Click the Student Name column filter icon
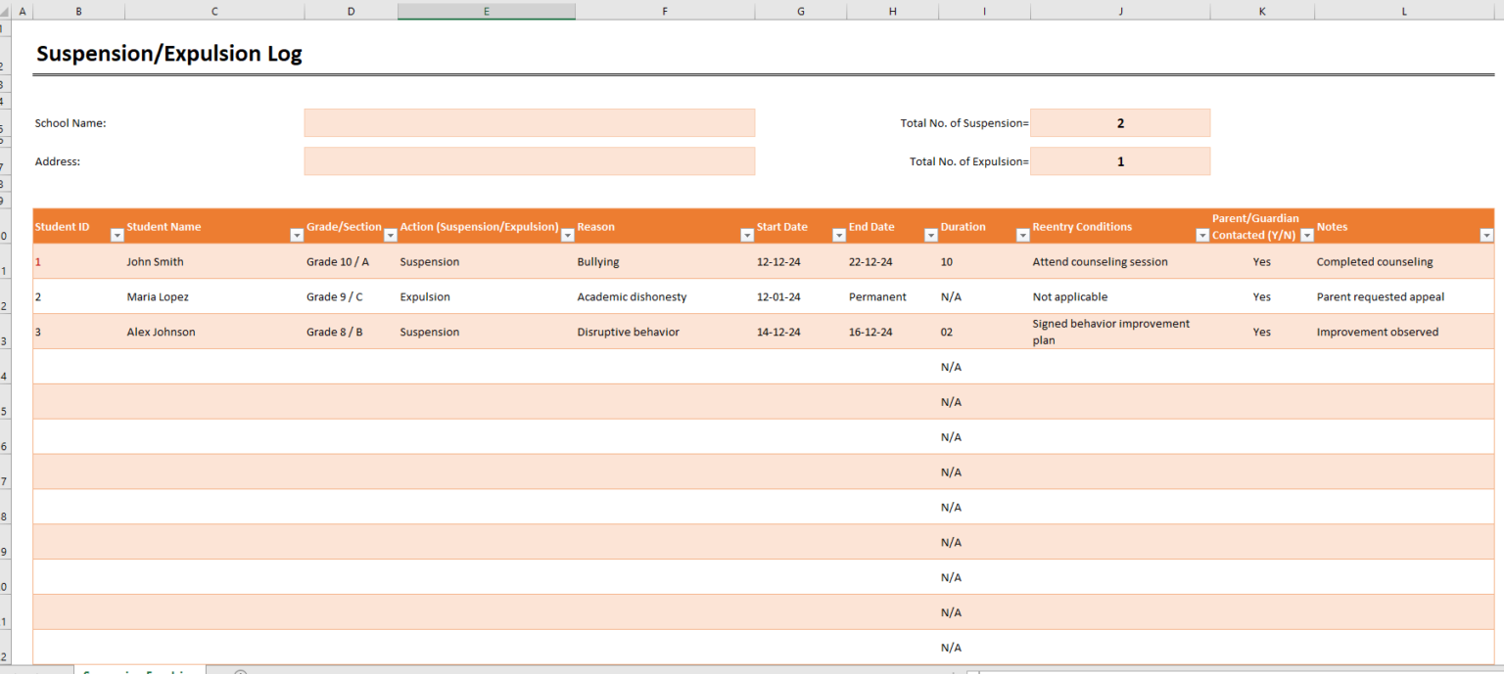 tap(297, 235)
